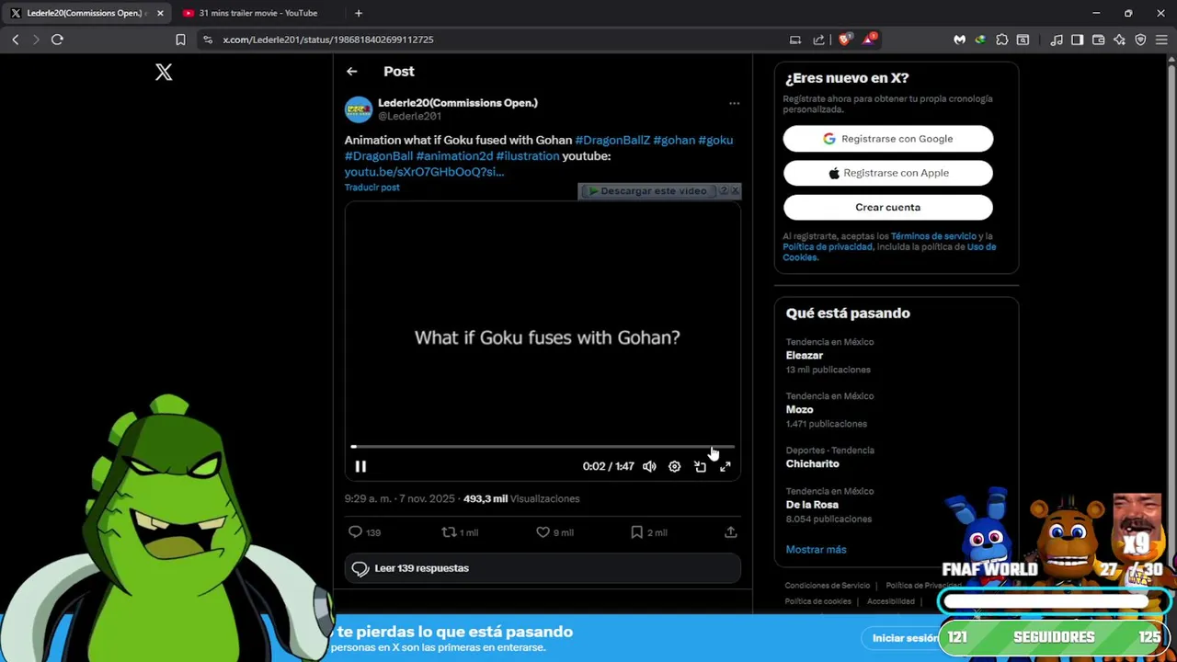Pause the video
Screen dimensions: 1177x662
coord(360,466)
